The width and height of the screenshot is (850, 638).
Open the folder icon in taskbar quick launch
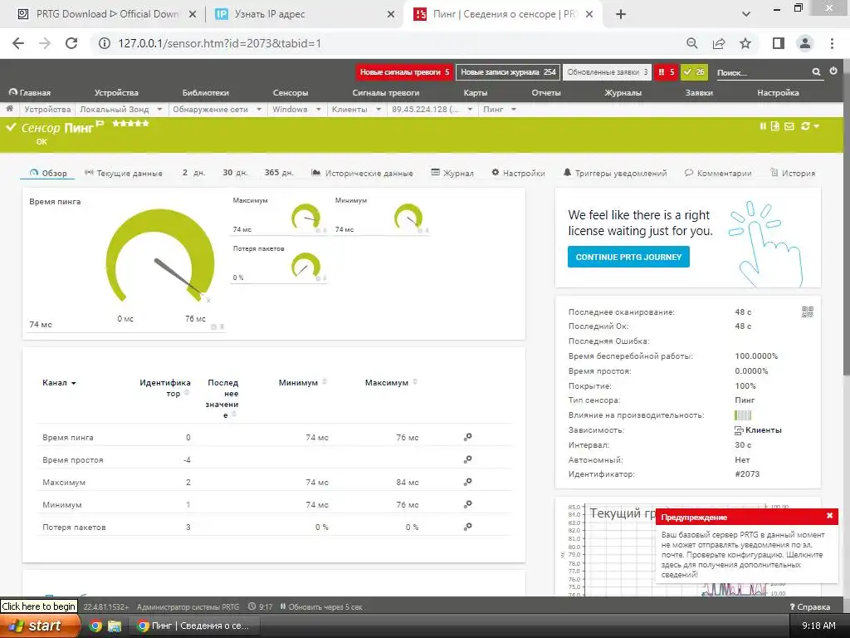pyautogui.click(x=115, y=626)
